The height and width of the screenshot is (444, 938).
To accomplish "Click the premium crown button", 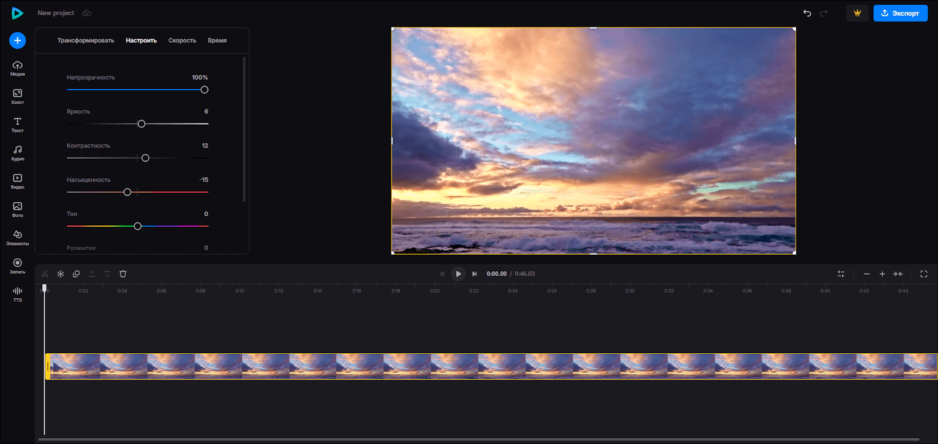I will [x=857, y=13].
